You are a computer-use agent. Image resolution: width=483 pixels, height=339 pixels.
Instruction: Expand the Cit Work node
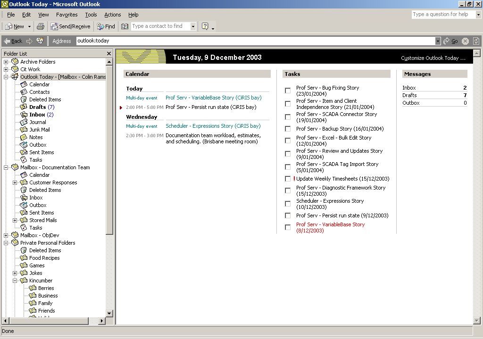(x=6, y=69)
